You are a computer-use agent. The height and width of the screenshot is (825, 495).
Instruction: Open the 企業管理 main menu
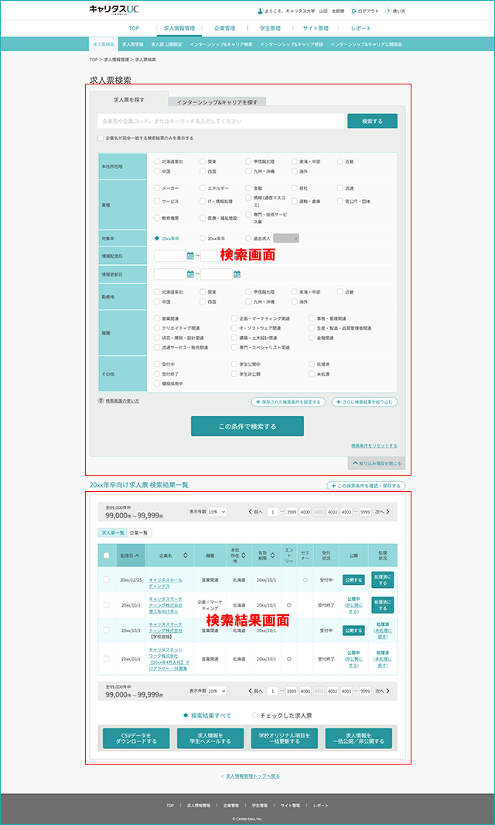(225, 29)
